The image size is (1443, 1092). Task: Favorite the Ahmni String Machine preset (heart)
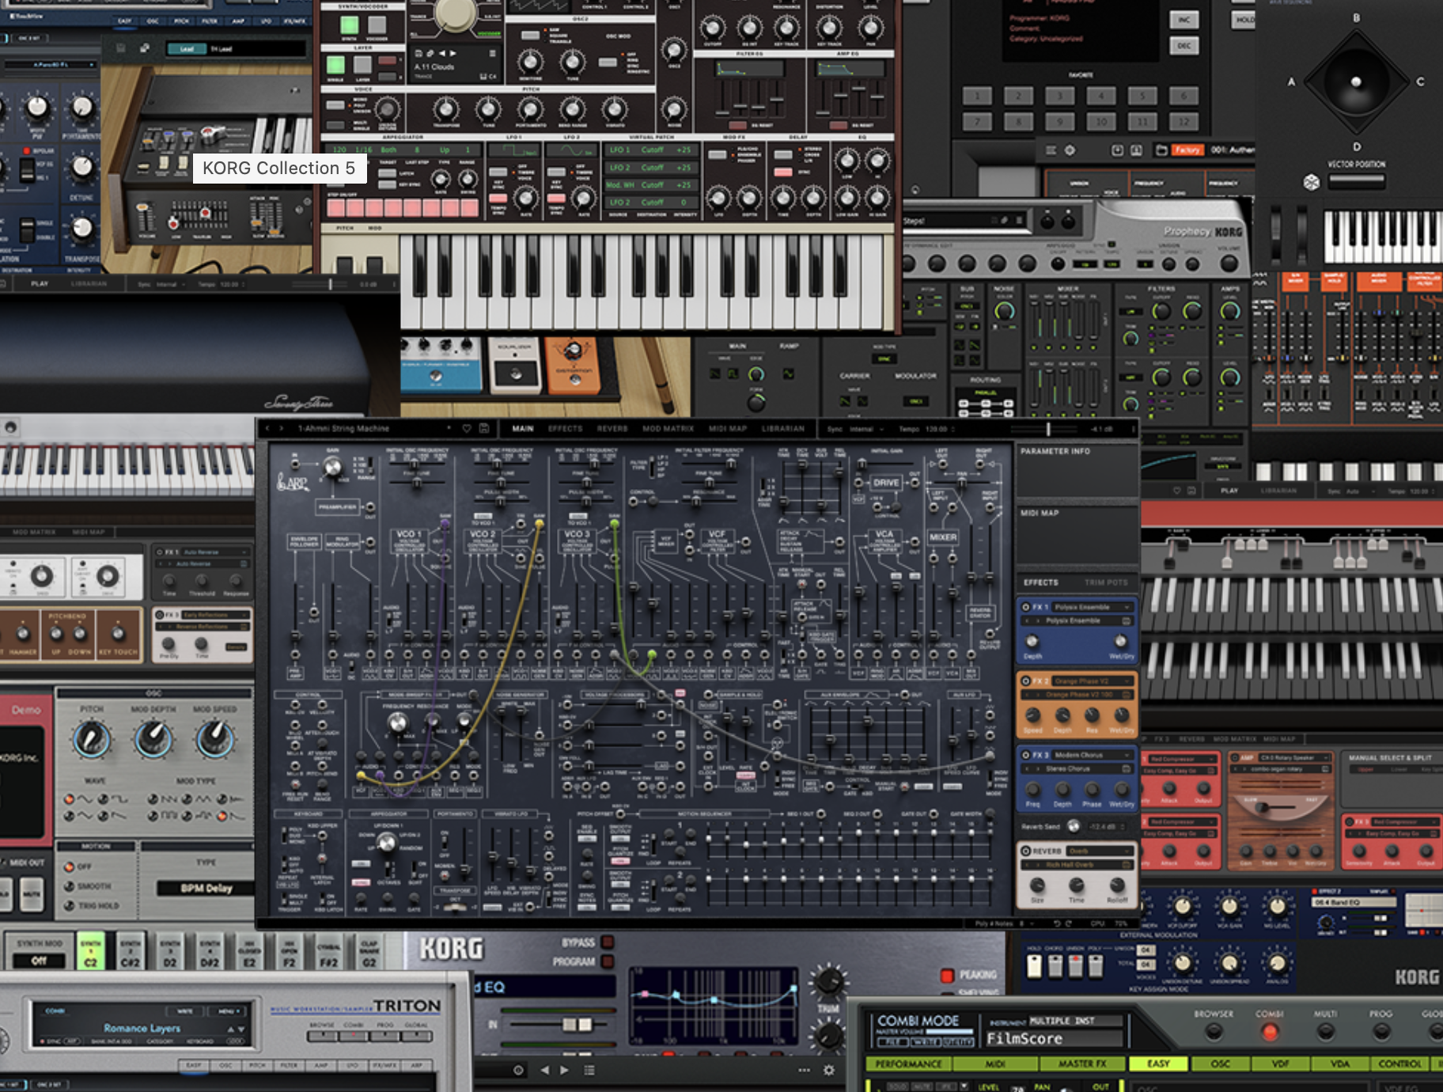coord(467,428)
